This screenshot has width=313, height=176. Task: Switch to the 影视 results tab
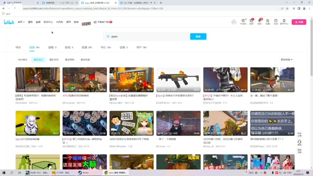[67, 47]
